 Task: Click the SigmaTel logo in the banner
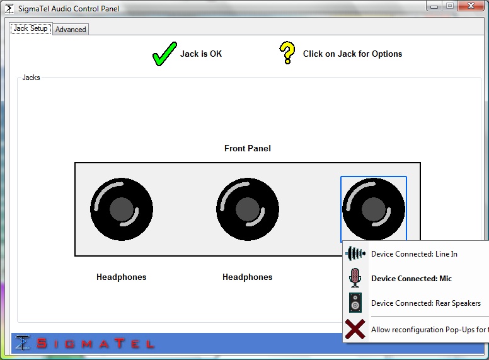(x=85, y=343)
